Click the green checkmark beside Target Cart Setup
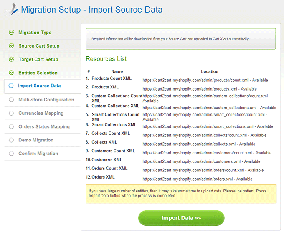The image size is (284, 237). pyautogui.click(x=11, y=59)
